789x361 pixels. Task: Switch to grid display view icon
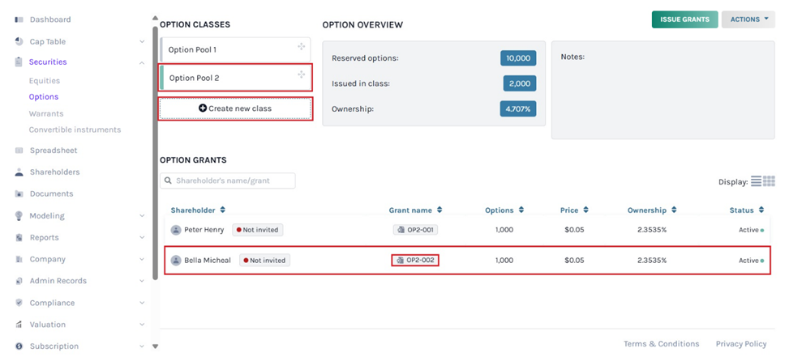click(x=769, y=181)
